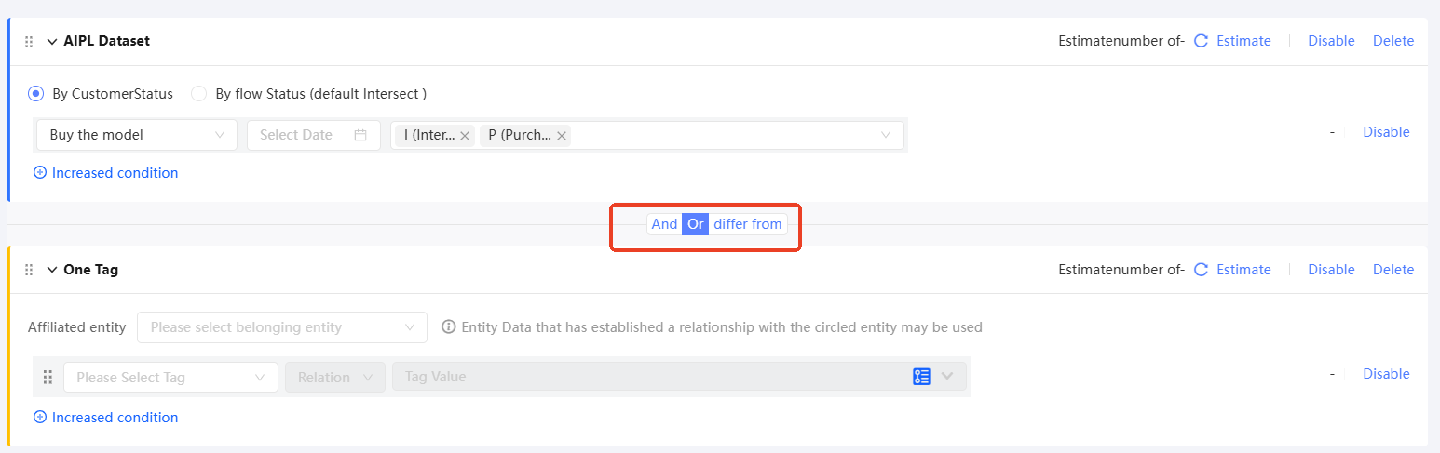This screenshot has height=453, width=1440.
Task: Click drag handle icon beside AIPL Dataset
Action: point(29,42)
